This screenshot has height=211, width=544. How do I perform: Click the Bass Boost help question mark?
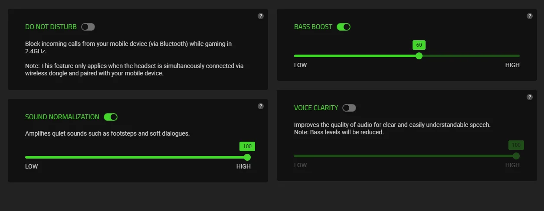tap(530, 16)
